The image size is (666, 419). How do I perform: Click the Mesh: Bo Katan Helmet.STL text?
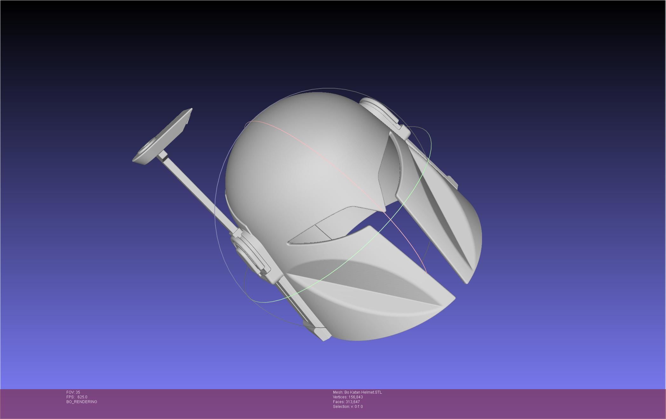357,392
